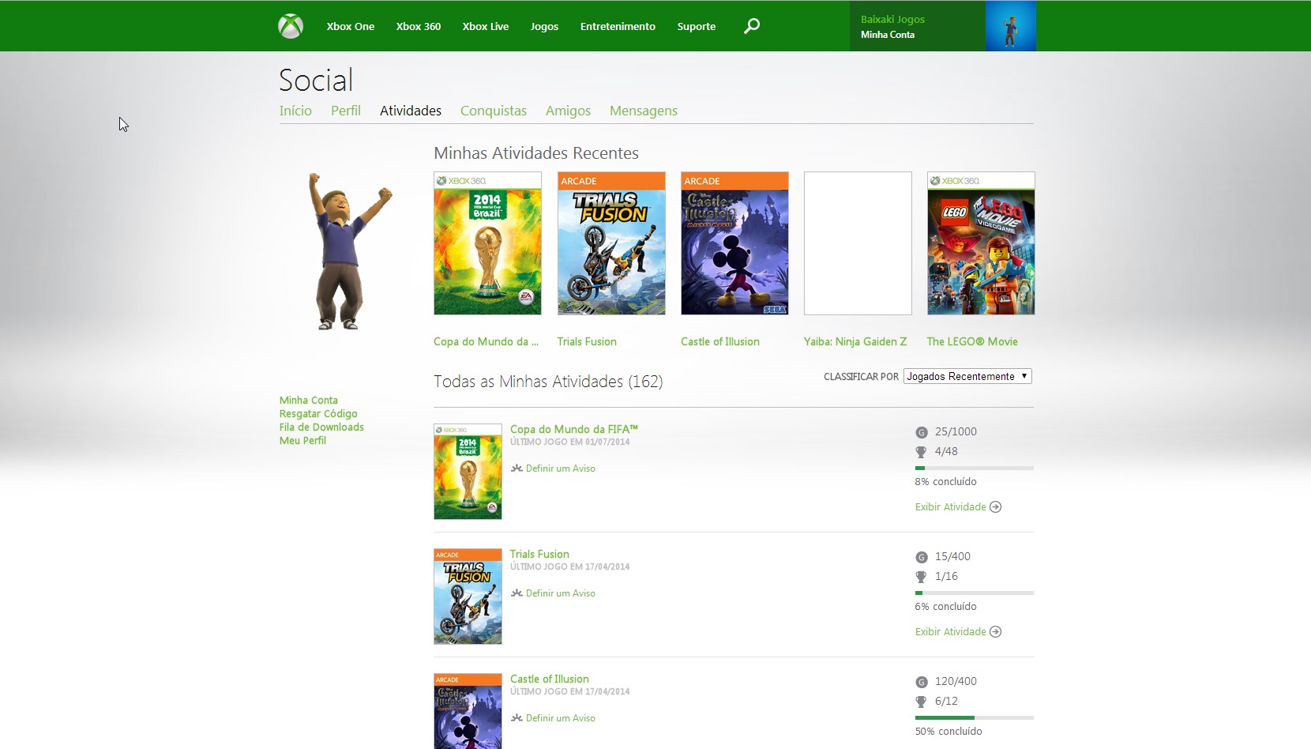
Task: Click Definir um Aviso for Castle of Illusion
Action: coord(561,718)
